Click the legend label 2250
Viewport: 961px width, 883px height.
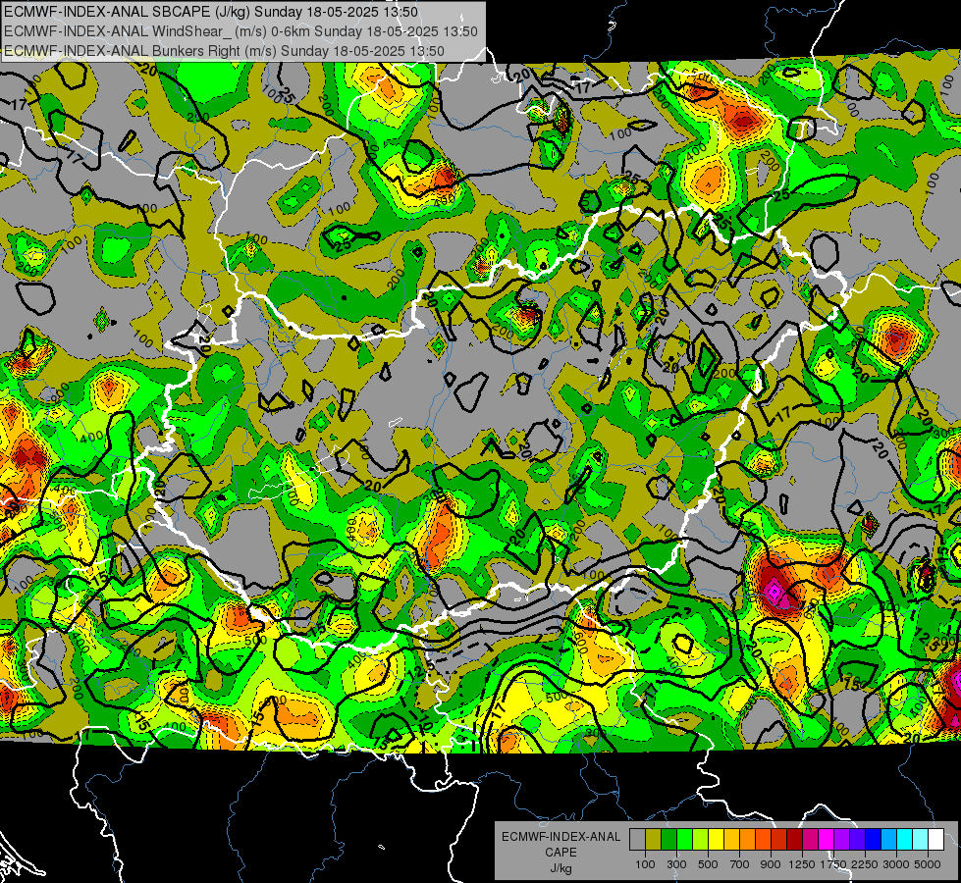(865, 864)
